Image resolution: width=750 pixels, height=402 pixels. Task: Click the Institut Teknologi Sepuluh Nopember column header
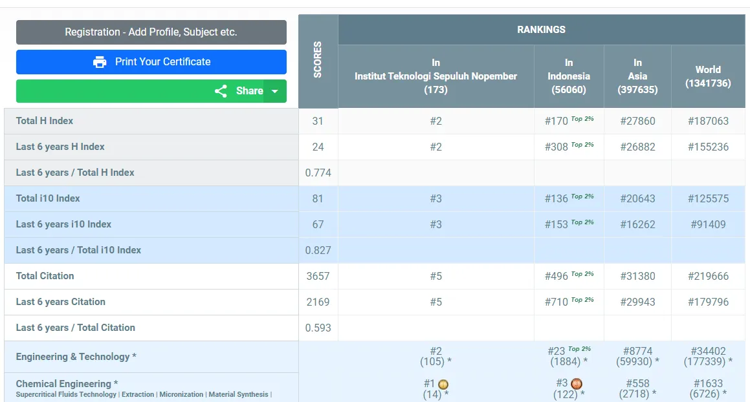pyautogui.click(x=436, y=76)
